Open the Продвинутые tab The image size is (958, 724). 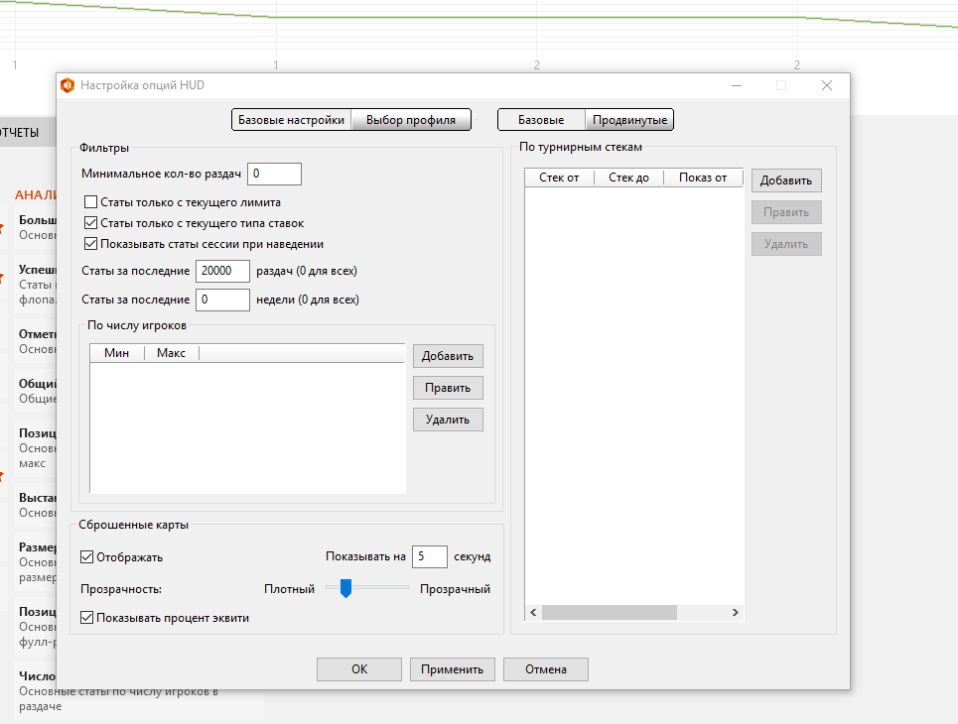[x=629, y=119]
